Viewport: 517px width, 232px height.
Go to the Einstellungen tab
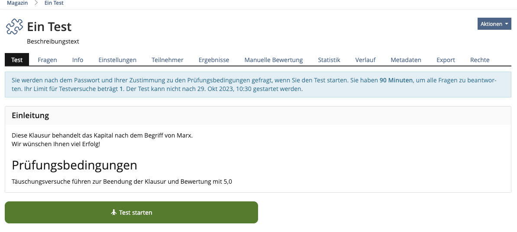click(x=117, y=60)
